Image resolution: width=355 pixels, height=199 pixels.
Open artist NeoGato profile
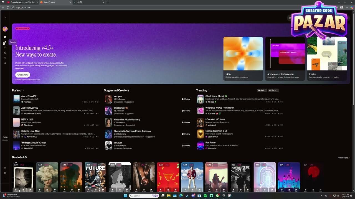click(27, 102)
